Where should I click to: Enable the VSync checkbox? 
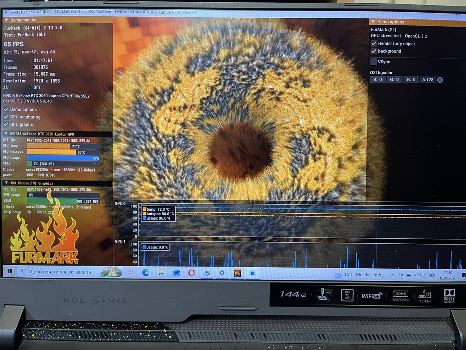tap(373, 62)
